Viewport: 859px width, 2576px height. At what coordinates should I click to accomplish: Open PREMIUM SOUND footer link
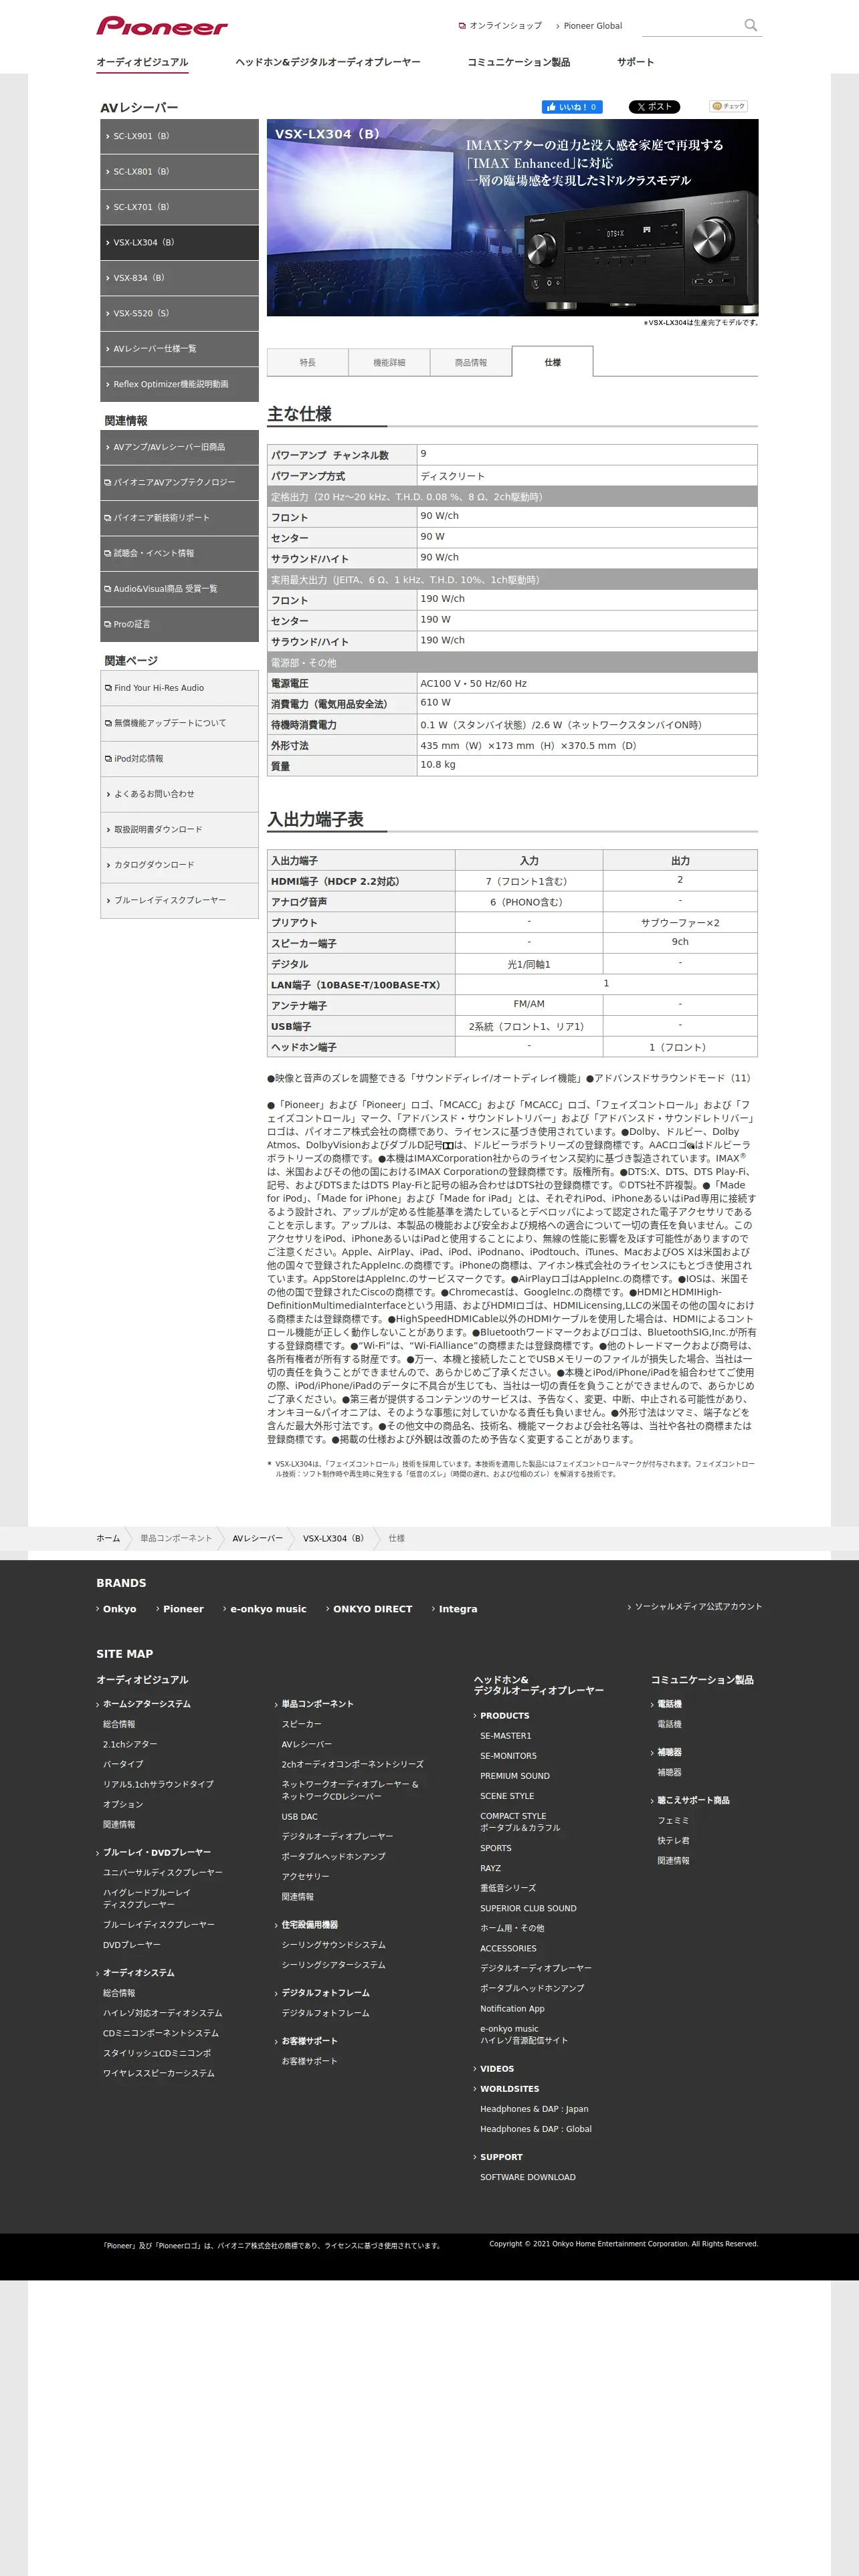515,1776
